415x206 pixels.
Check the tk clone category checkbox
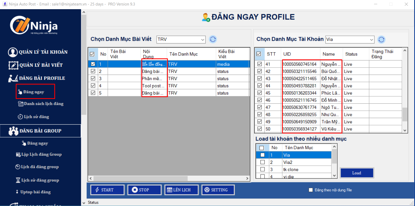tap(262, 169)
